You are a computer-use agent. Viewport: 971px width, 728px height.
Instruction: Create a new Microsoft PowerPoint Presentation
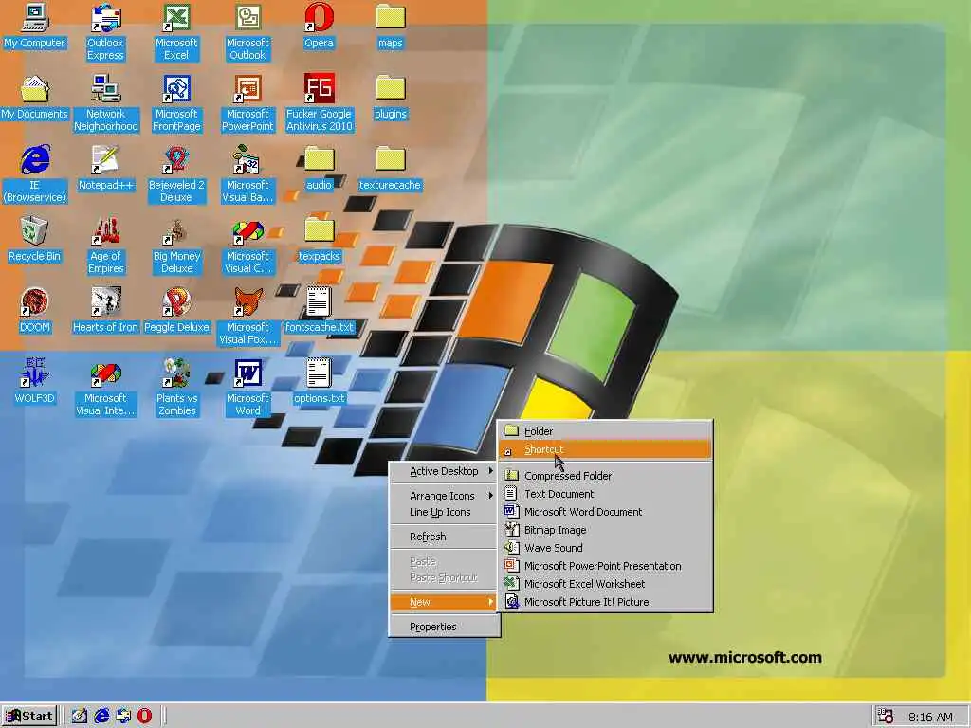pyautogui.click(x=605, y=565)
